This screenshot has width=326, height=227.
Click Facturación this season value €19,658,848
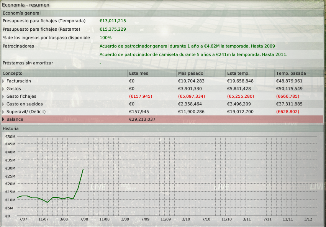tap(240, 81)
